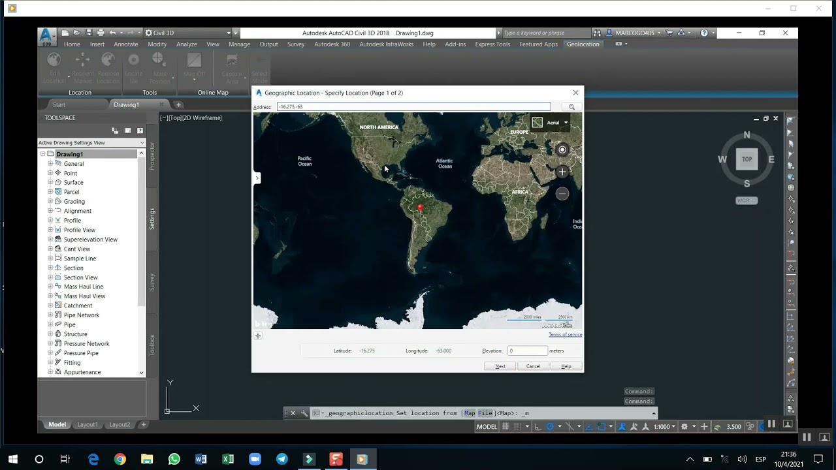Click the ViewCube TOP face
836x470 pixels.
coord(747,159)
